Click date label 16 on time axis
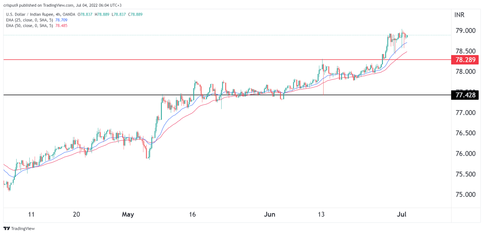 [193, 215]
